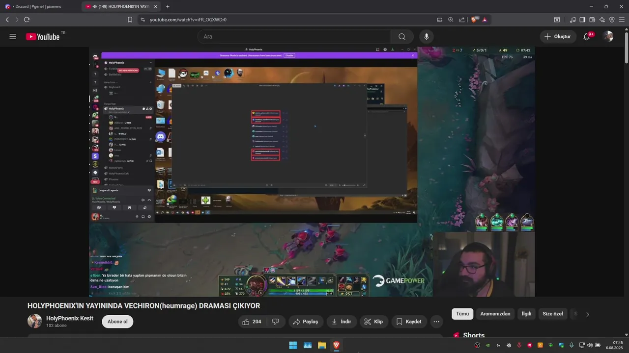
Task: Switch to the Discord browser tab
Action: (x=40, y=6)
